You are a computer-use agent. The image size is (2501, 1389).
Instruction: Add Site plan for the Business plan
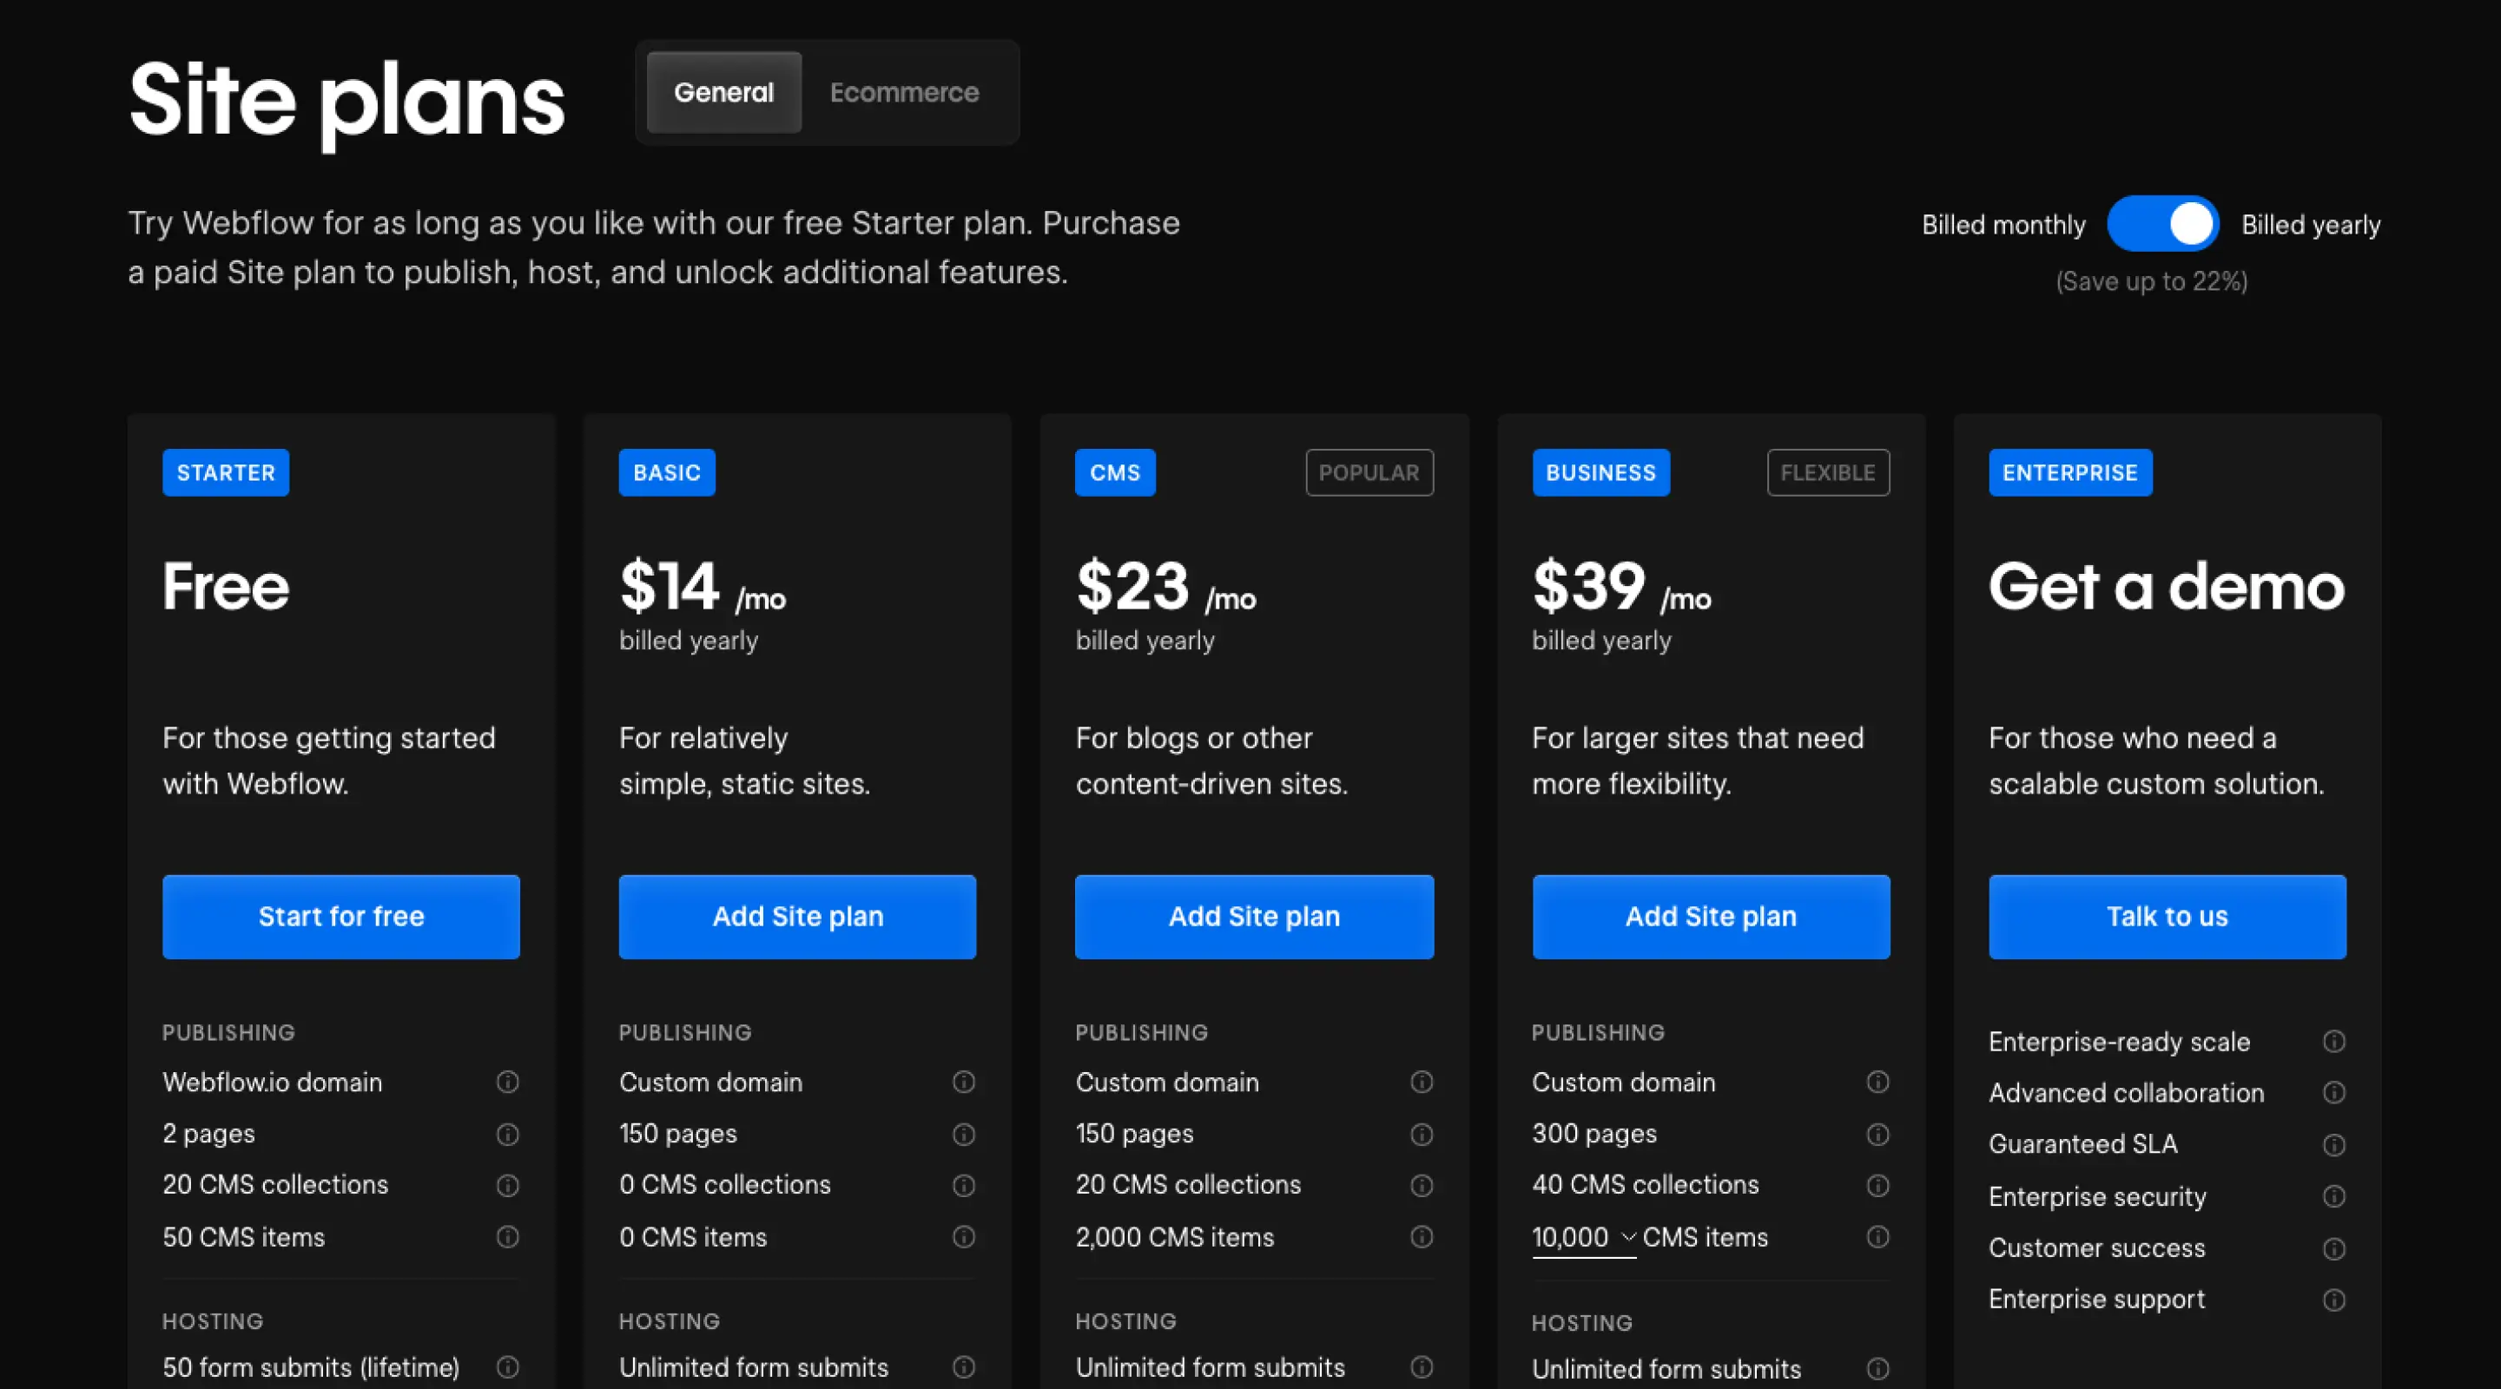[1711, 916]
